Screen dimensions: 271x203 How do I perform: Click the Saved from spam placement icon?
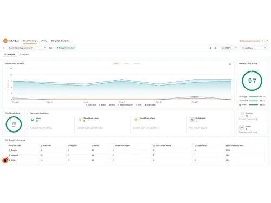coord(80,120)
